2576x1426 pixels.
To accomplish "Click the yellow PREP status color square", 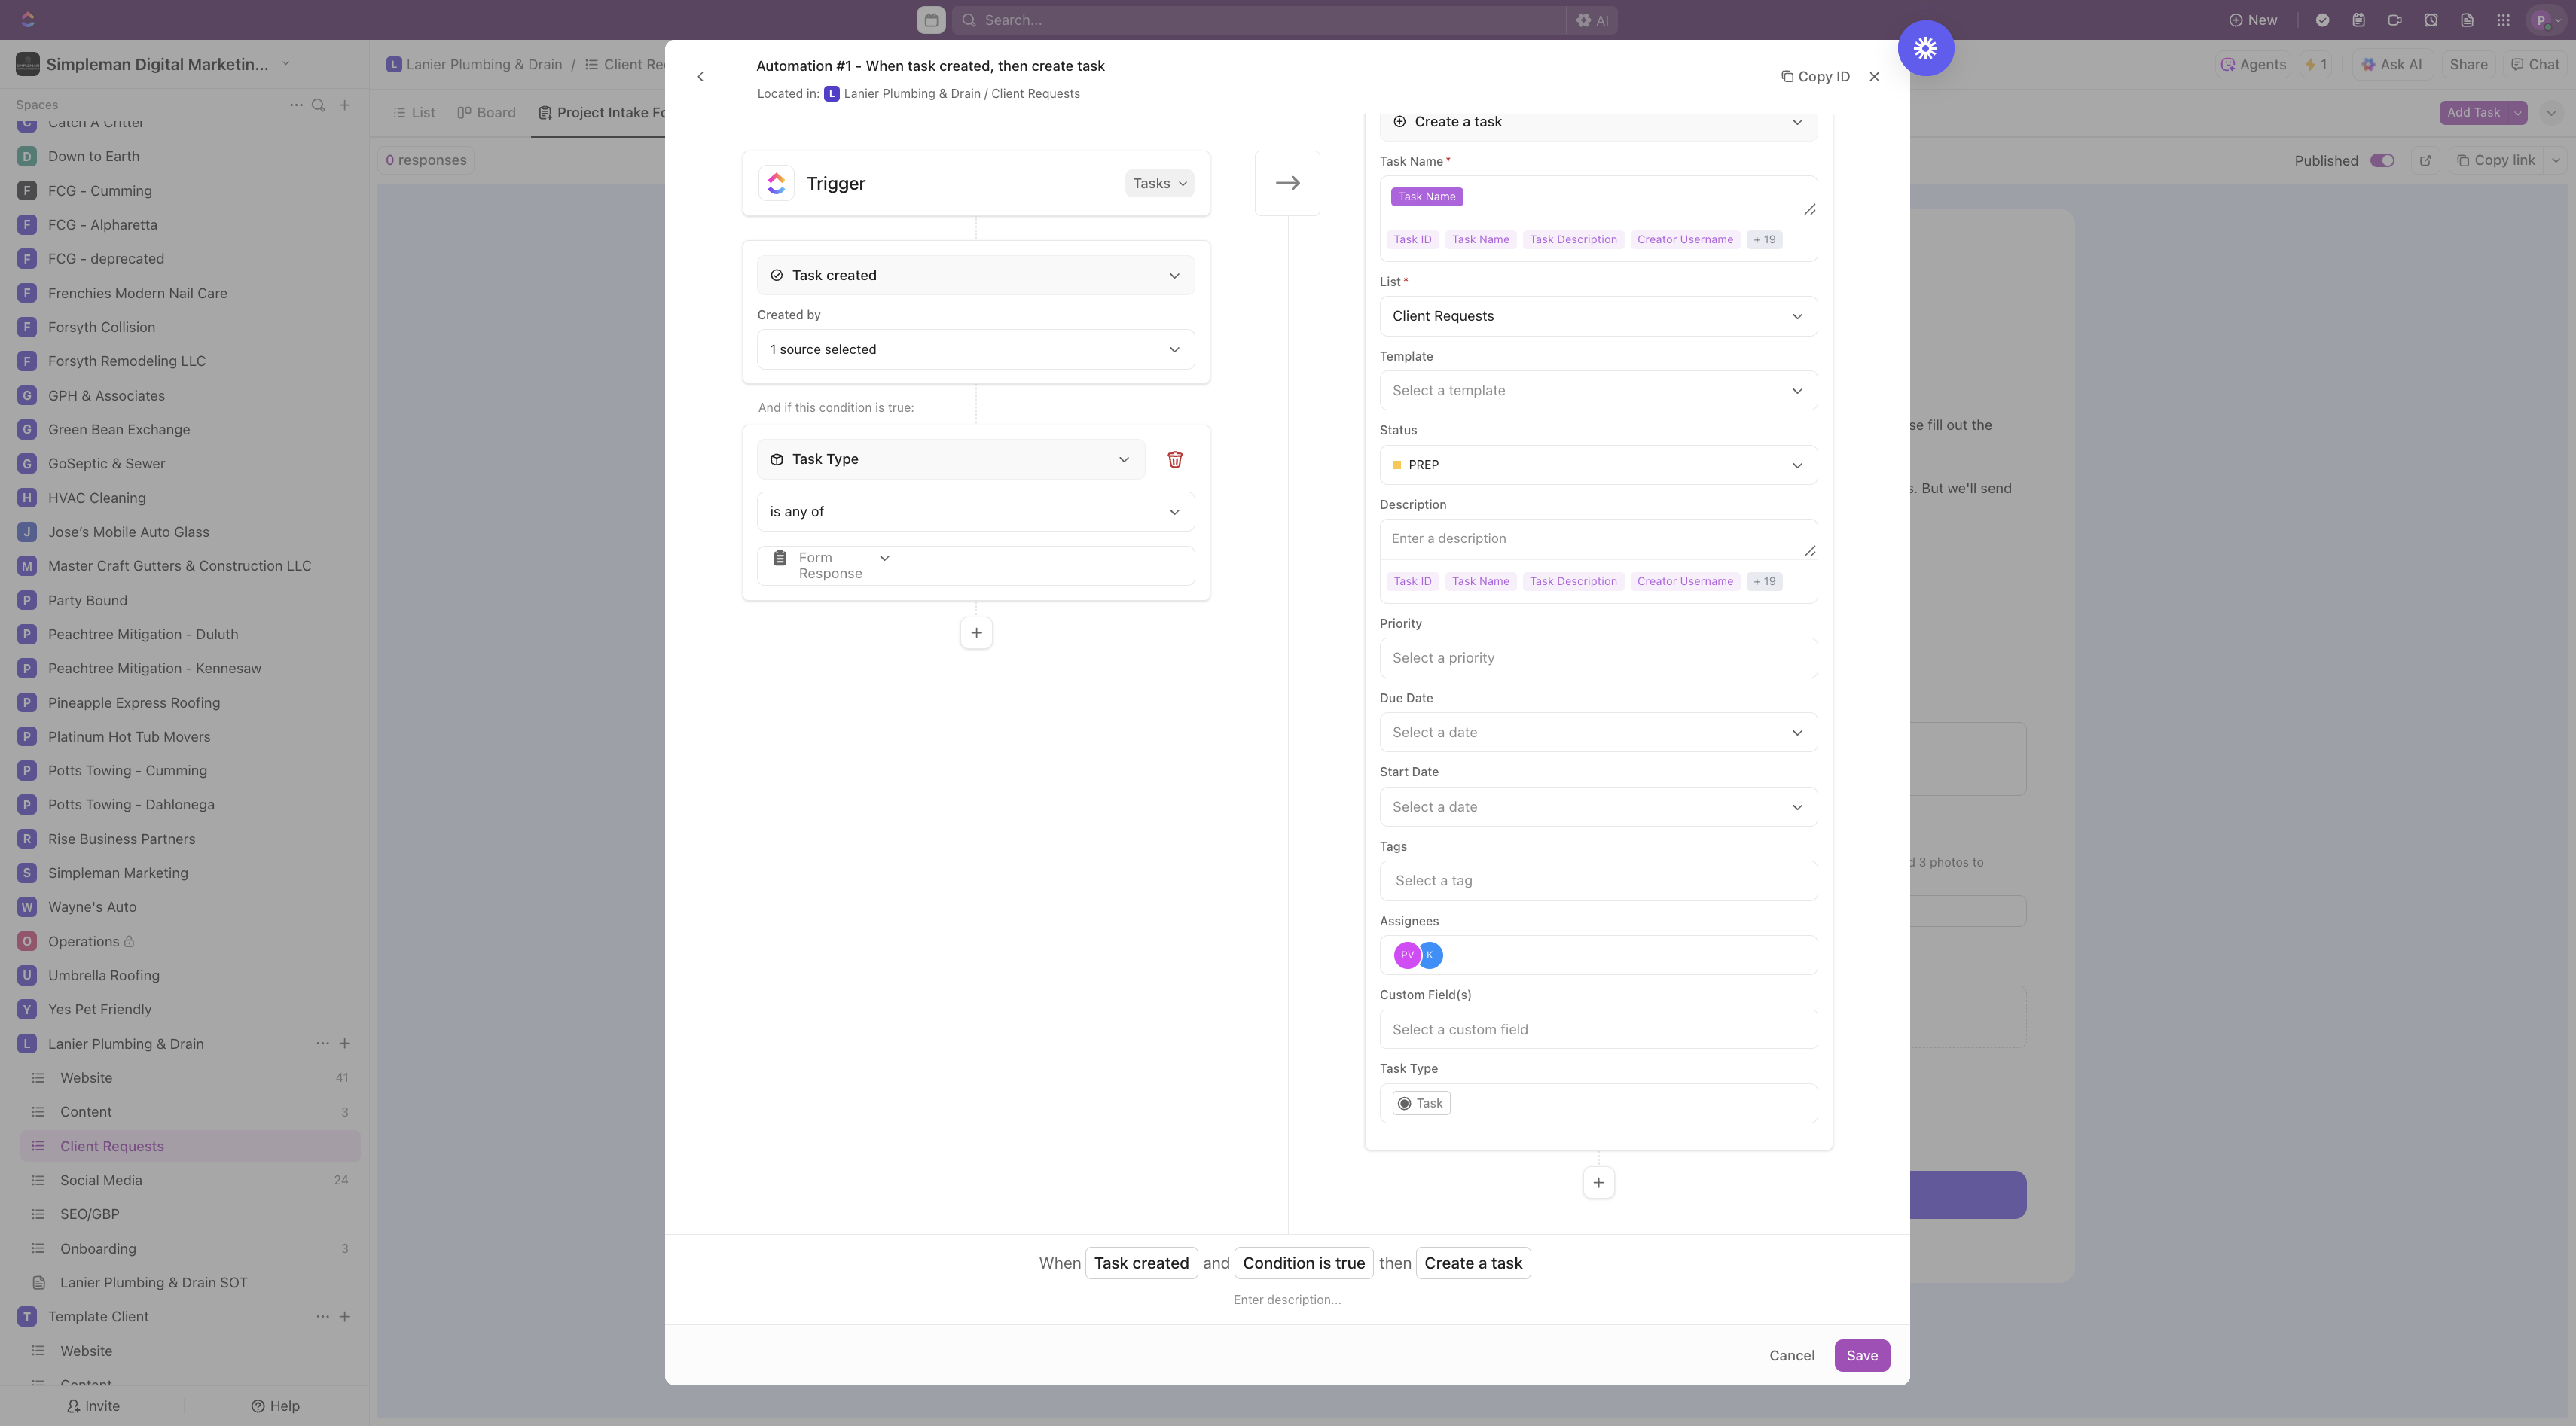I will (x=1396, y=465).
